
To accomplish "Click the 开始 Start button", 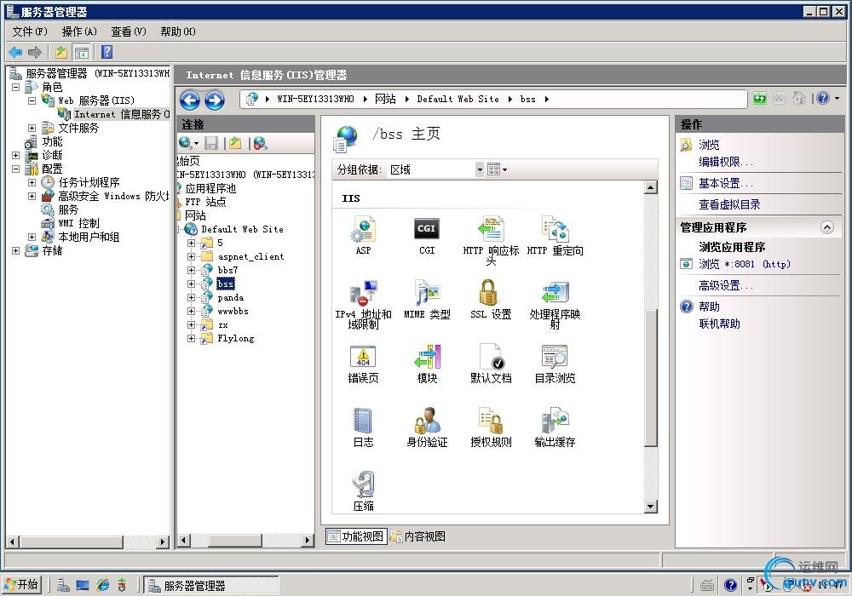I will 21,585.
